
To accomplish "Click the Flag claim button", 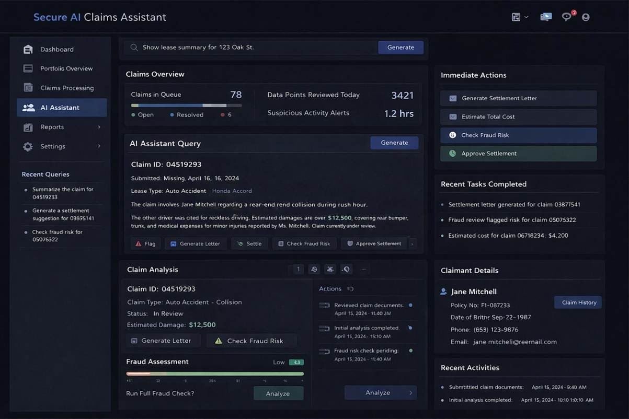I will pyautogui.click(x=145, y=243).
